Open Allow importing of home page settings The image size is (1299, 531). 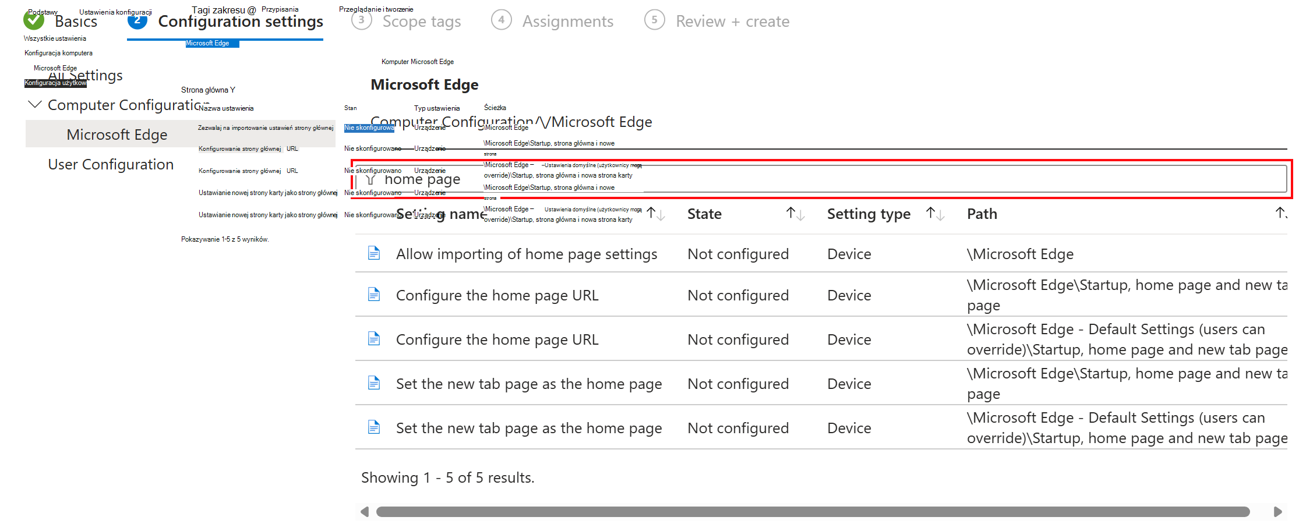point(527,254)
